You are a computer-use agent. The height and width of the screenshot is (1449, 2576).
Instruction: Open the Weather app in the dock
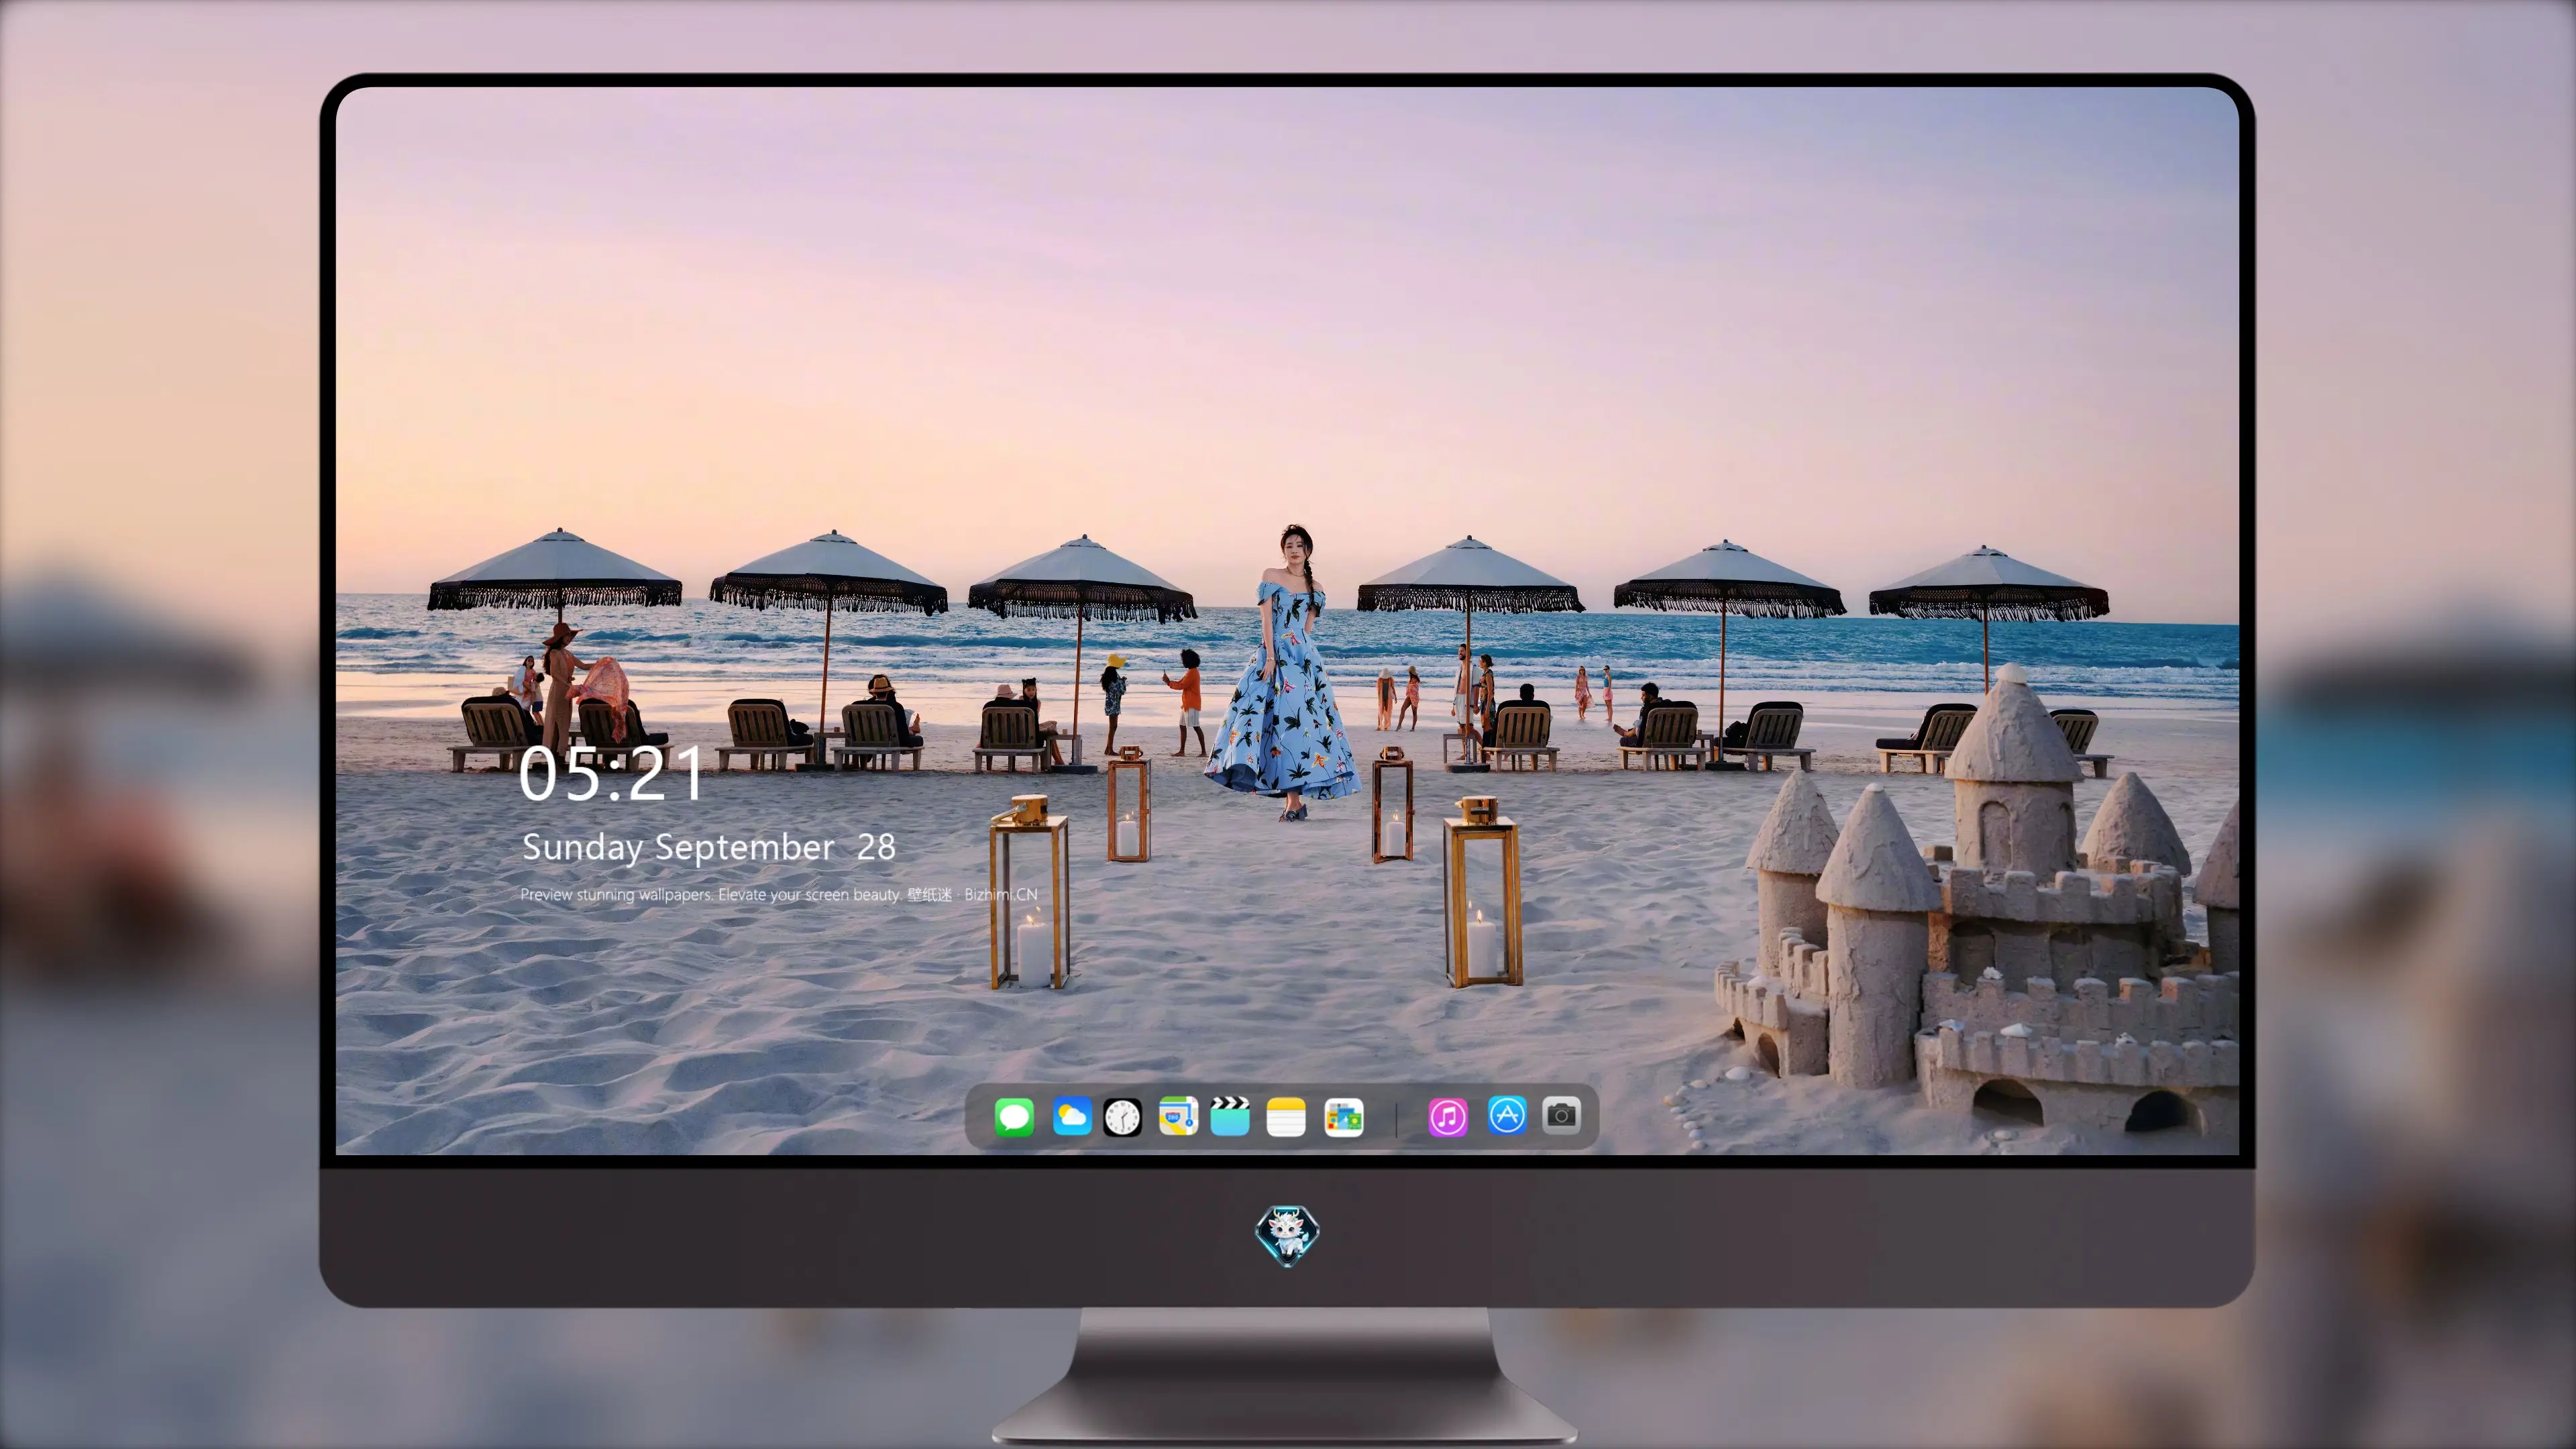(1072, 1116)
